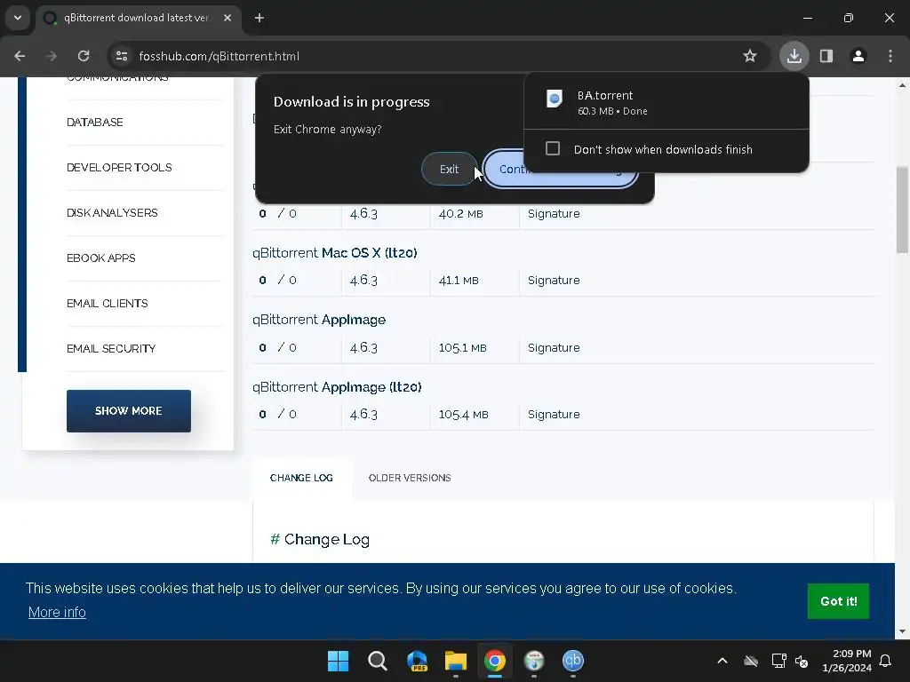Check Don't show when downloads finish
910x682 pixels.
(x=553, y=149)
